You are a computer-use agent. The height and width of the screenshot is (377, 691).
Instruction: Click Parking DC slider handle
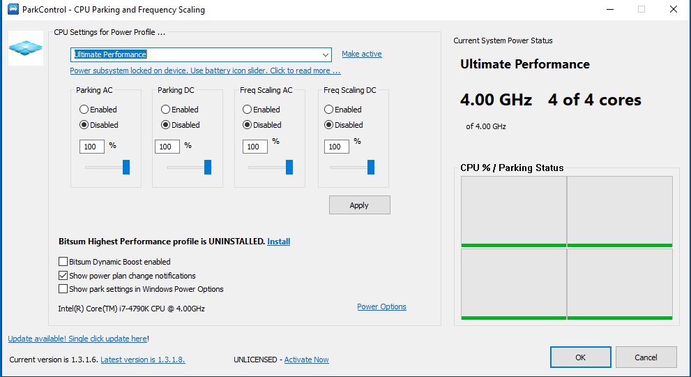(208, 168)
